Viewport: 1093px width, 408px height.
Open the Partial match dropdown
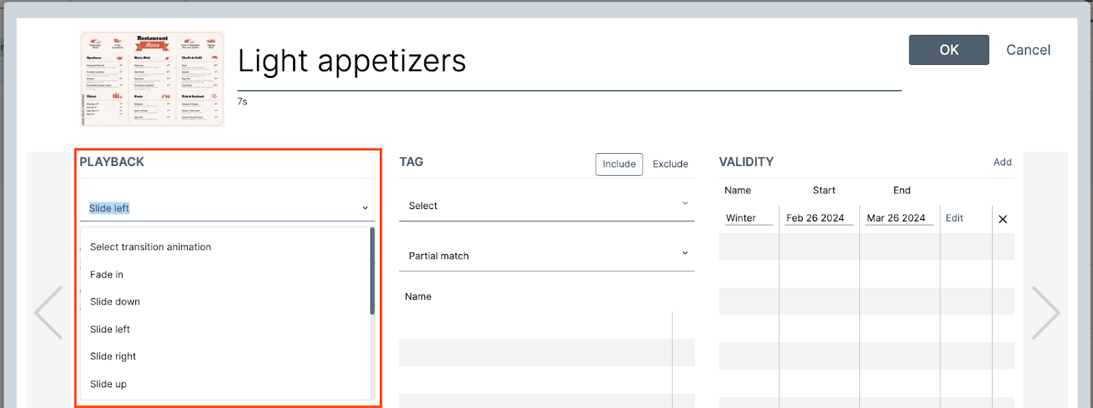coord(546,256)
